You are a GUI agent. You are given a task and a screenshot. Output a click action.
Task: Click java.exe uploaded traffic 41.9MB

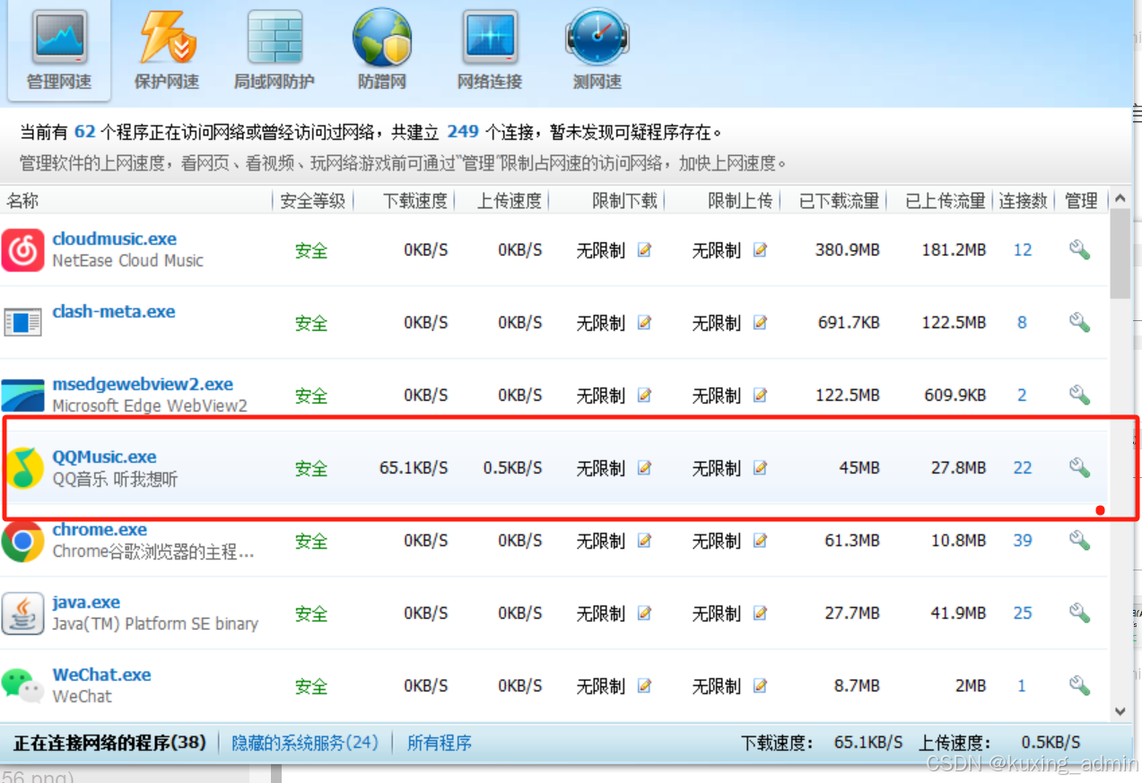pyautogui.click(x=958, y=613)
